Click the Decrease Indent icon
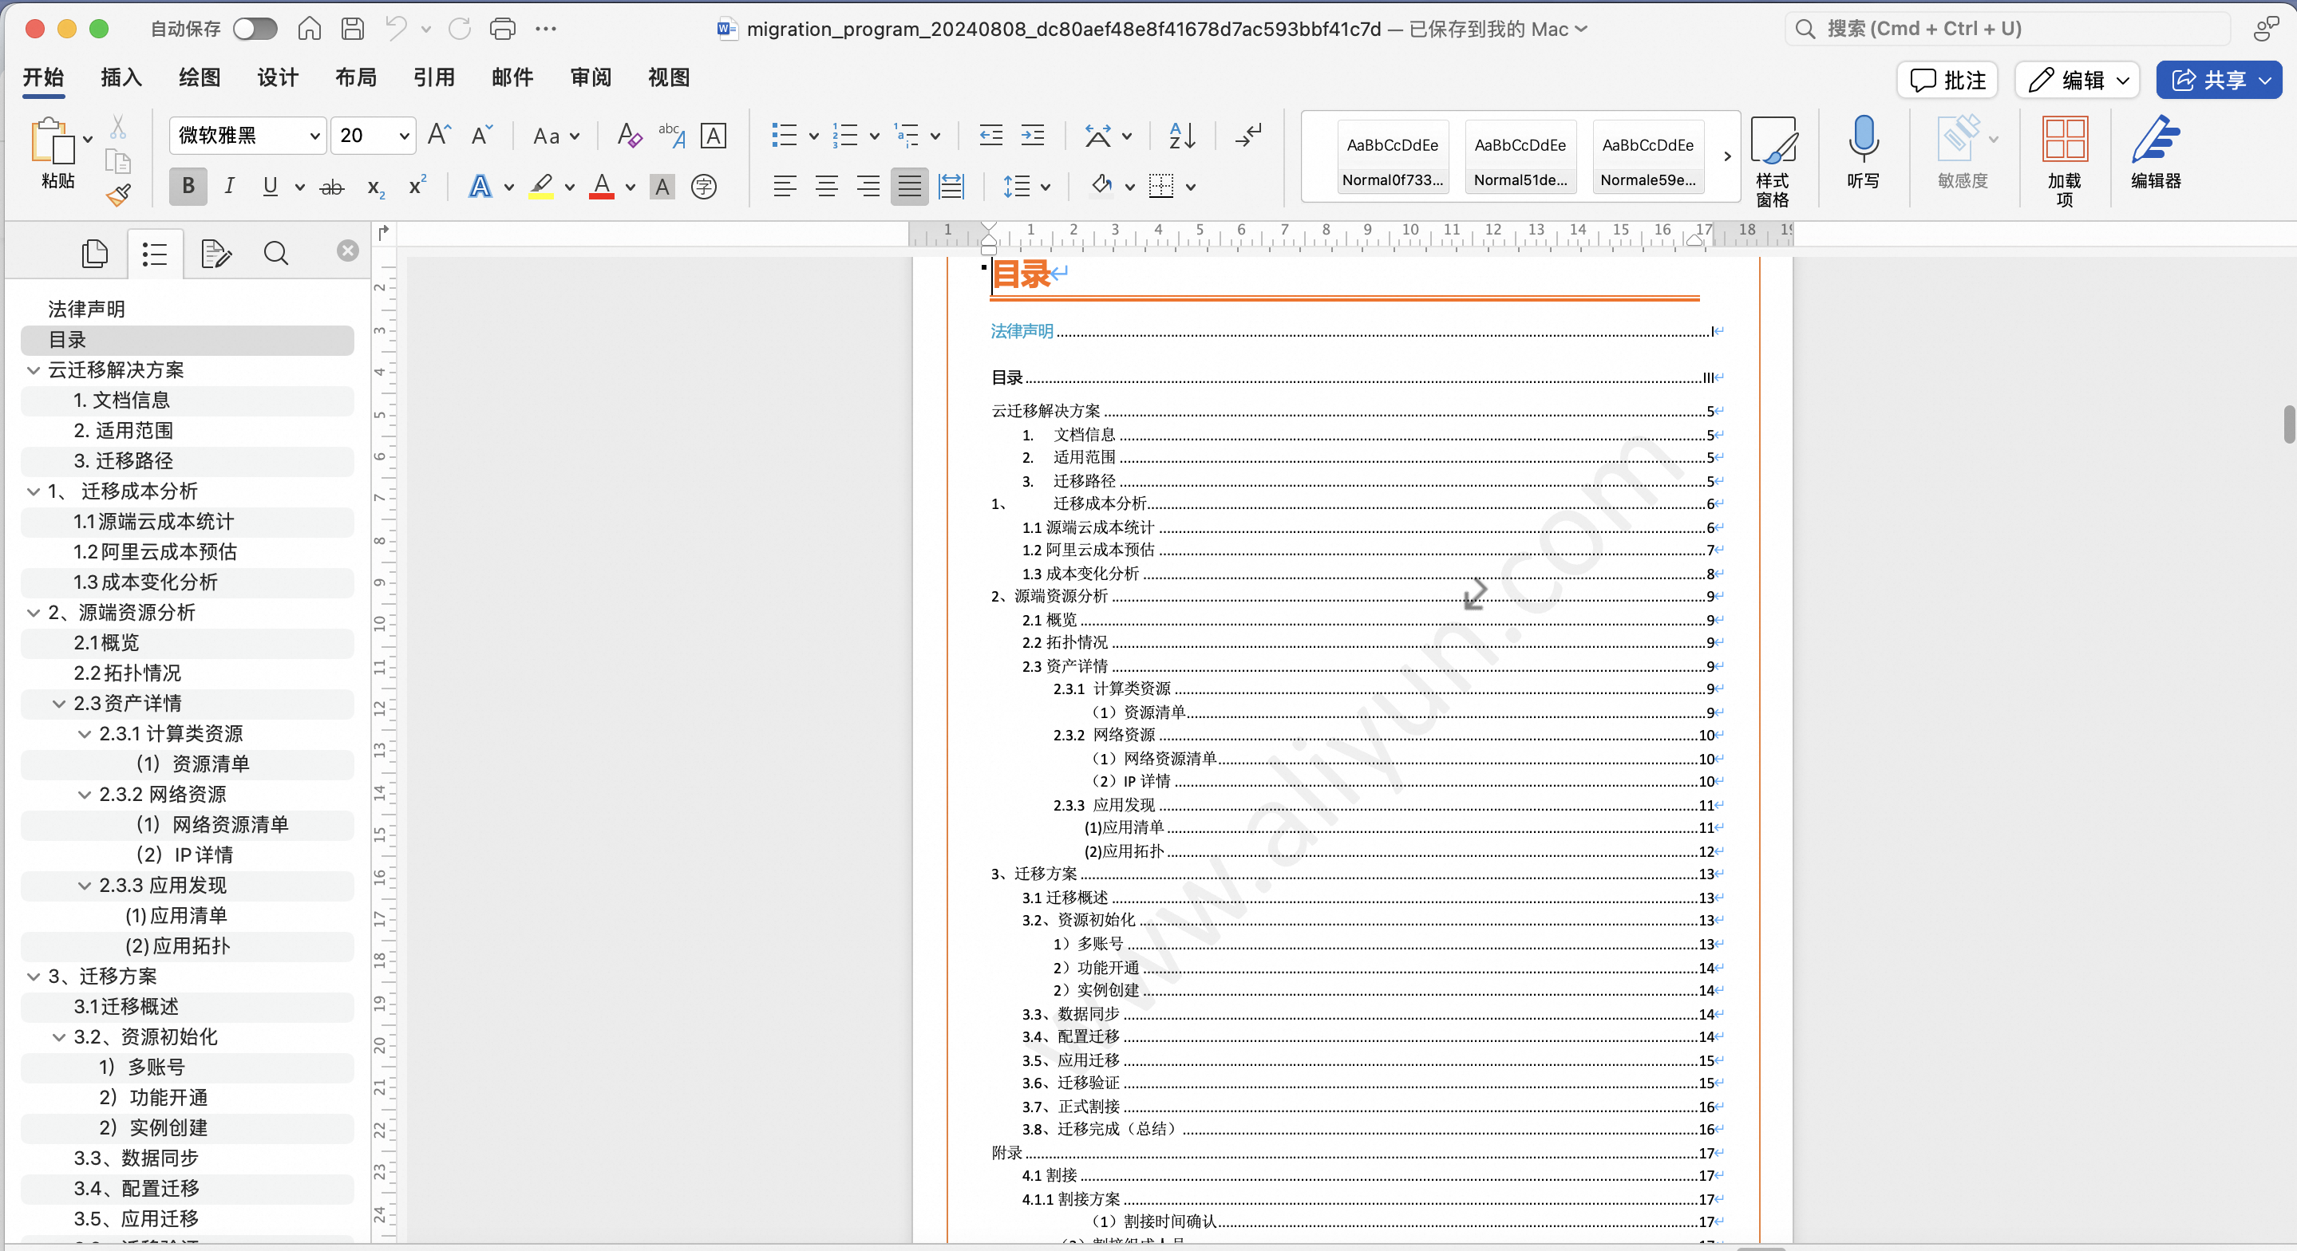 click(x=990, y=136)
